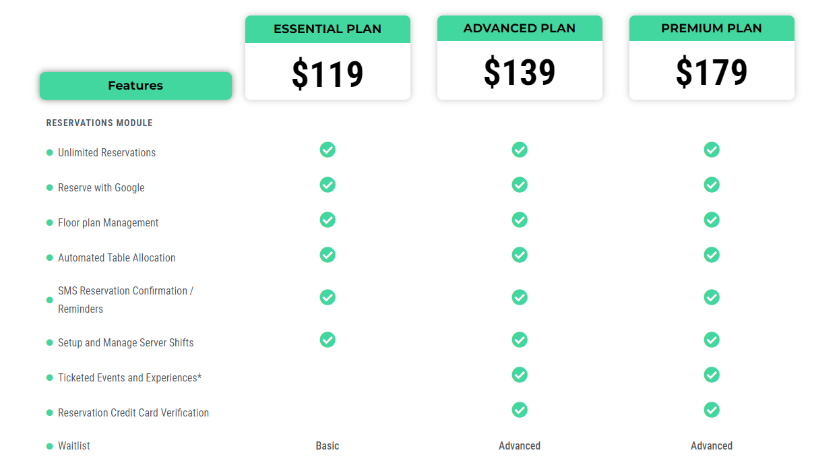Click the green Features label

tap(135, 86)
